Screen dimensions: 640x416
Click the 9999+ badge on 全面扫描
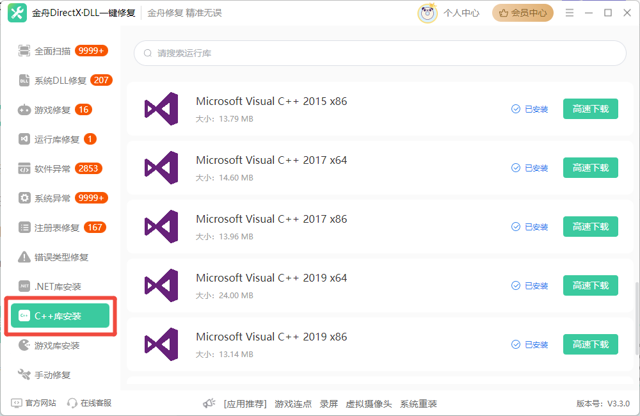[x=92, y=51]
